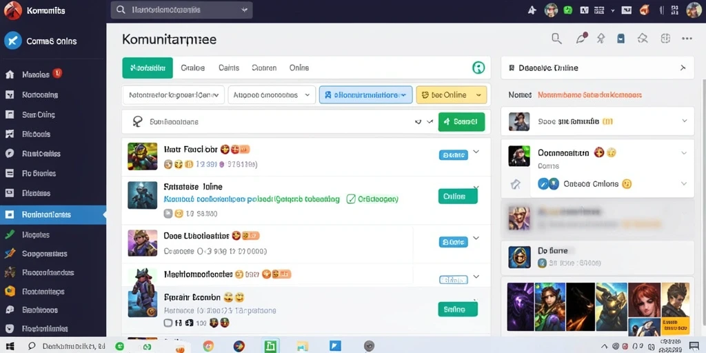Tick the checkbox in Sprainr Eeanibn row
The height and width of the screenshot is (353, 706).
[x=168, y=323]
